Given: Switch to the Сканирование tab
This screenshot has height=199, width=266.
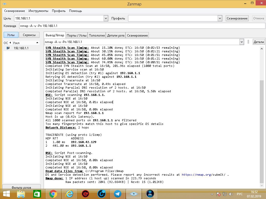Looking at the screenshot, I should [137, 35].
